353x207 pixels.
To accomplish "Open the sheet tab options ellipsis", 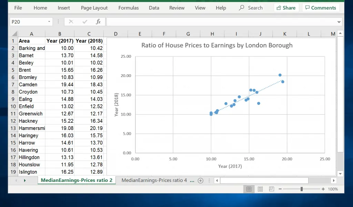I will click(209, 180).
